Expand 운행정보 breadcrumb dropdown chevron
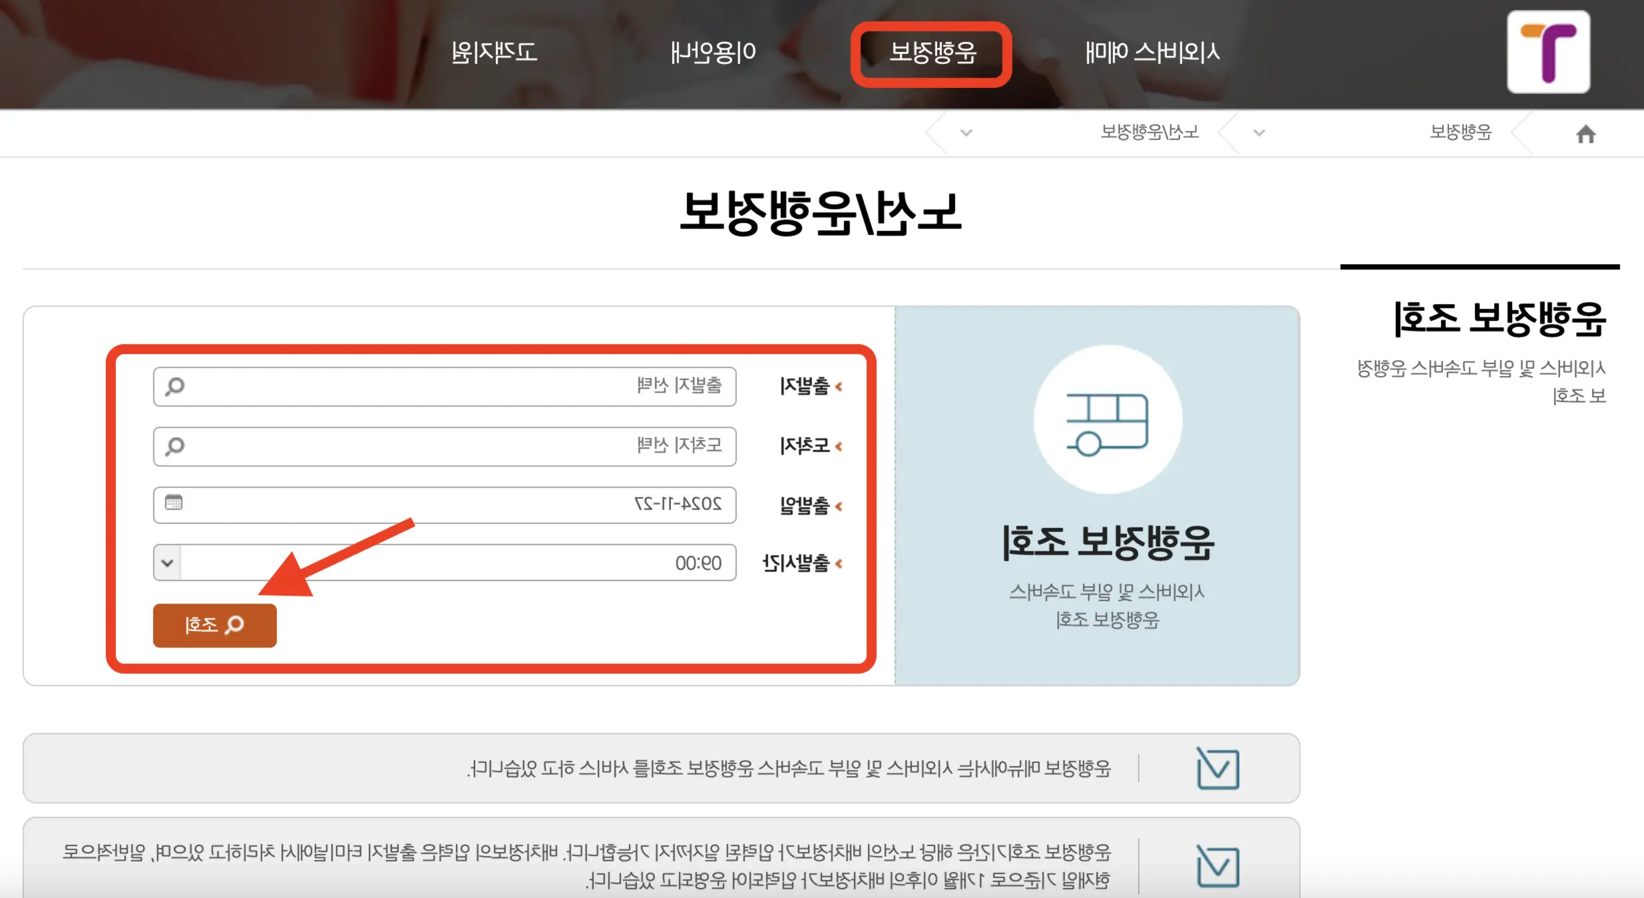Viewport: 1644px width, 898px height. pos(1259,133)
